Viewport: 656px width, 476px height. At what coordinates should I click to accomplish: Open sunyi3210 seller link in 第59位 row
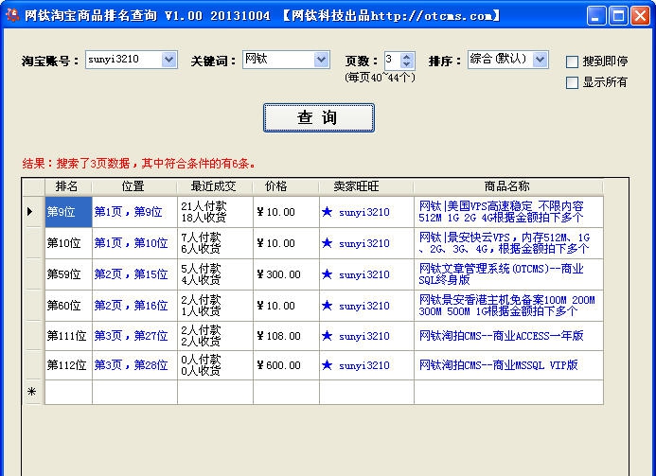pos(364,274)
